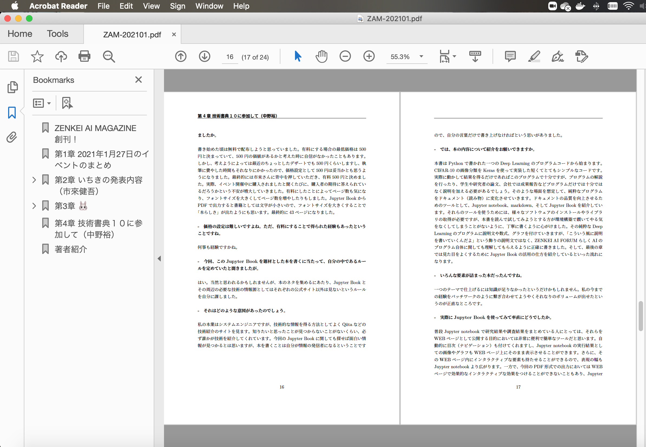Expand the 第3章 bookmark
The width and height of the screenshot is (646, 447).
(x=34, y=206)
